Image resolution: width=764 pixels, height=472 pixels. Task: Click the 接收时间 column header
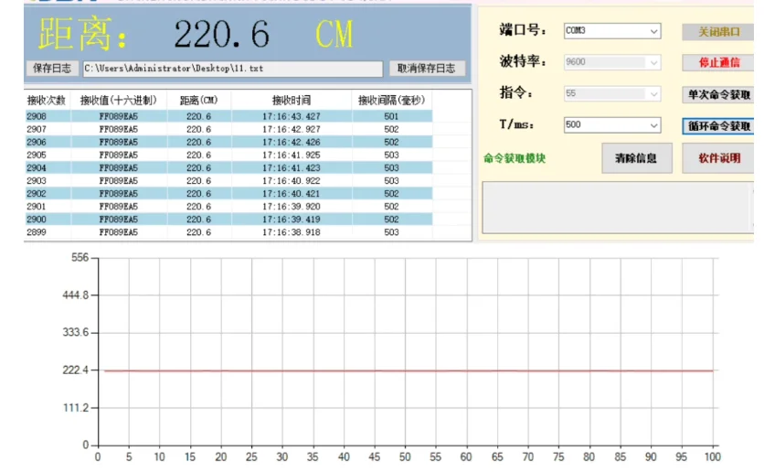pos(291,100)
